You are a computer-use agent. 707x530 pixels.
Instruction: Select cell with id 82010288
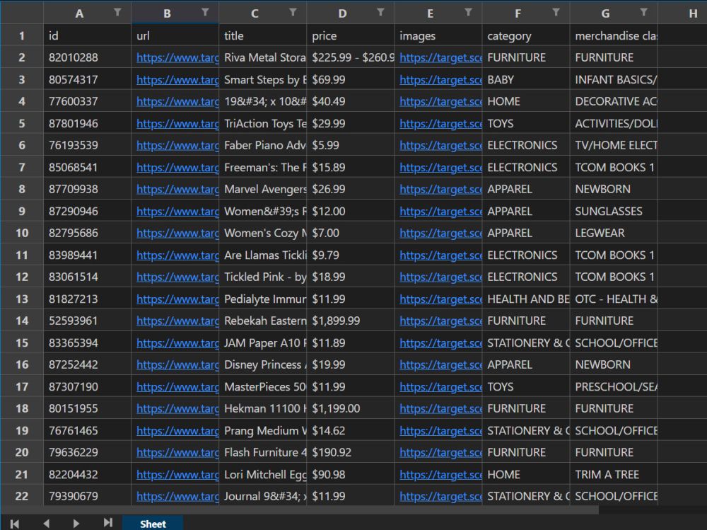click(x=88, y=58)
